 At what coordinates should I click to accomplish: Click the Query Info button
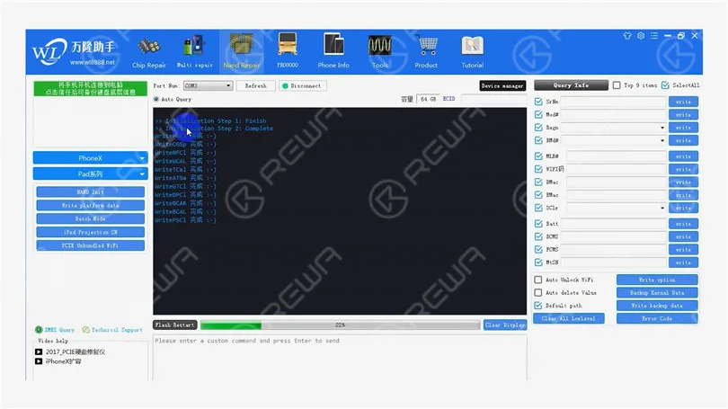point(571,85)
